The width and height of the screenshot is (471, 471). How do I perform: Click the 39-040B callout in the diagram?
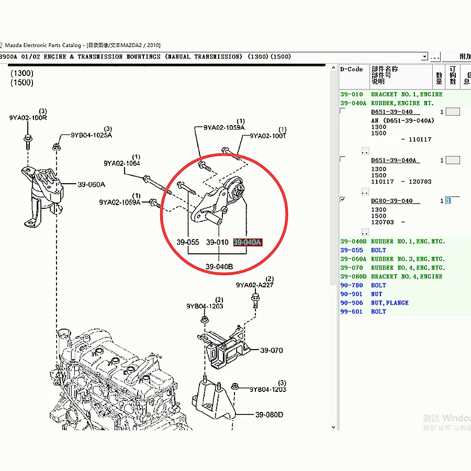coord(219,267)
